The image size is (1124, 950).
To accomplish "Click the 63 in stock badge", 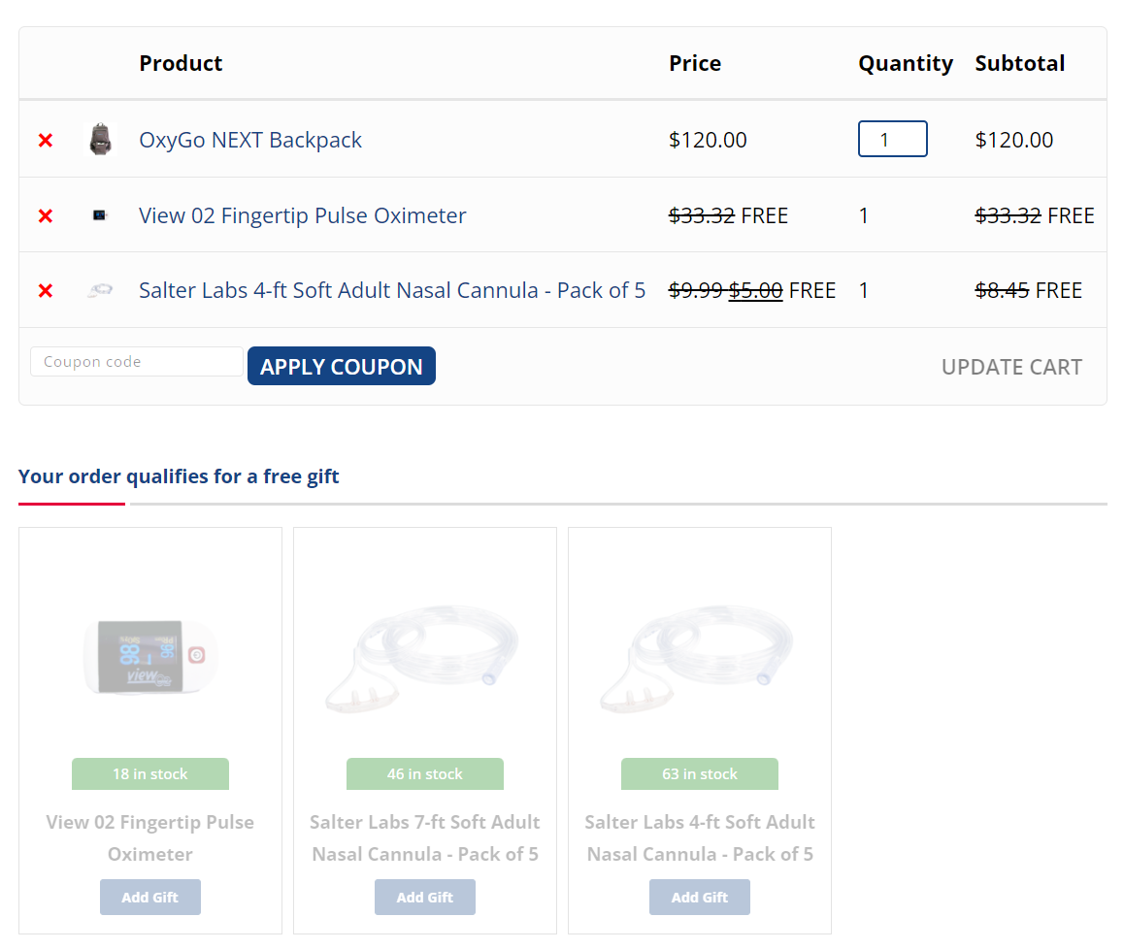I will click(700, 773).
